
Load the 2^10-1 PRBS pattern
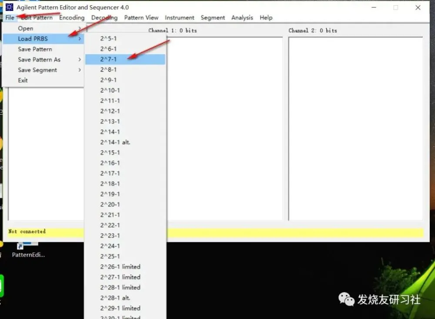(x=125, y=90)
